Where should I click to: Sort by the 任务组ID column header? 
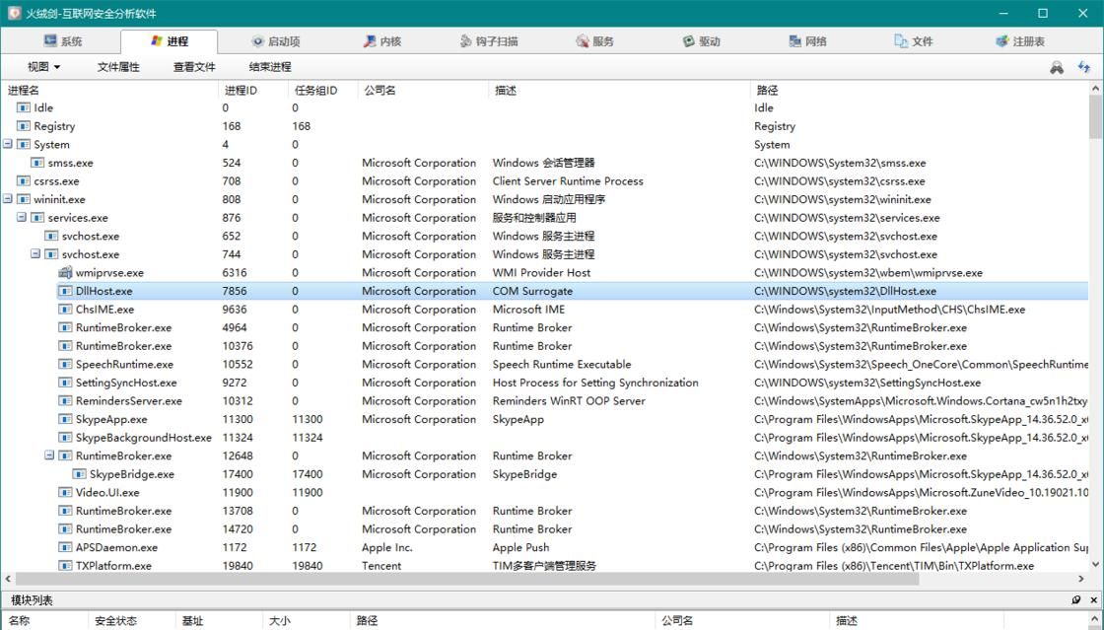tap(322, 90)
